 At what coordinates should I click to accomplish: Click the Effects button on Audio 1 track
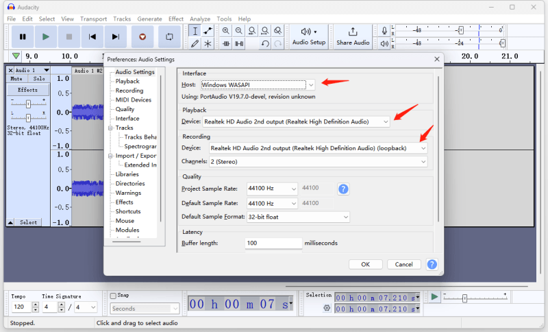tap(27, 90)
